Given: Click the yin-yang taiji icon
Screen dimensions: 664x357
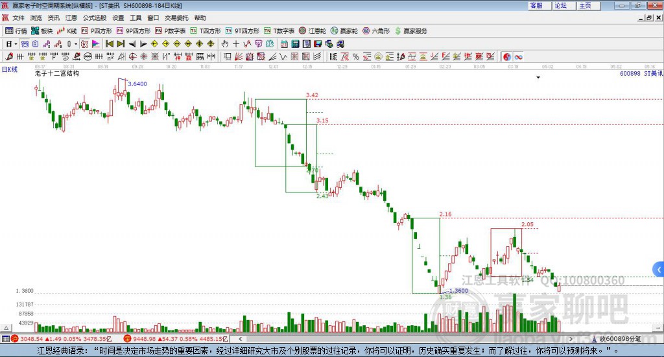Looking at the screenshot, I should tap(507, 56).
